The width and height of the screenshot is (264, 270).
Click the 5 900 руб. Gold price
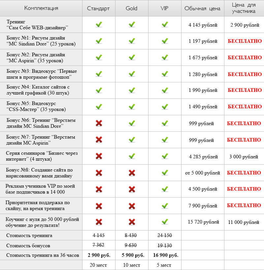click(x=132, y=255)
